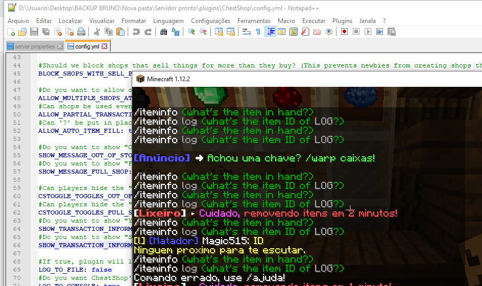This screenshot has height=286, width=482.
Task: Open the Janela menu
Action: click(367, 20)
